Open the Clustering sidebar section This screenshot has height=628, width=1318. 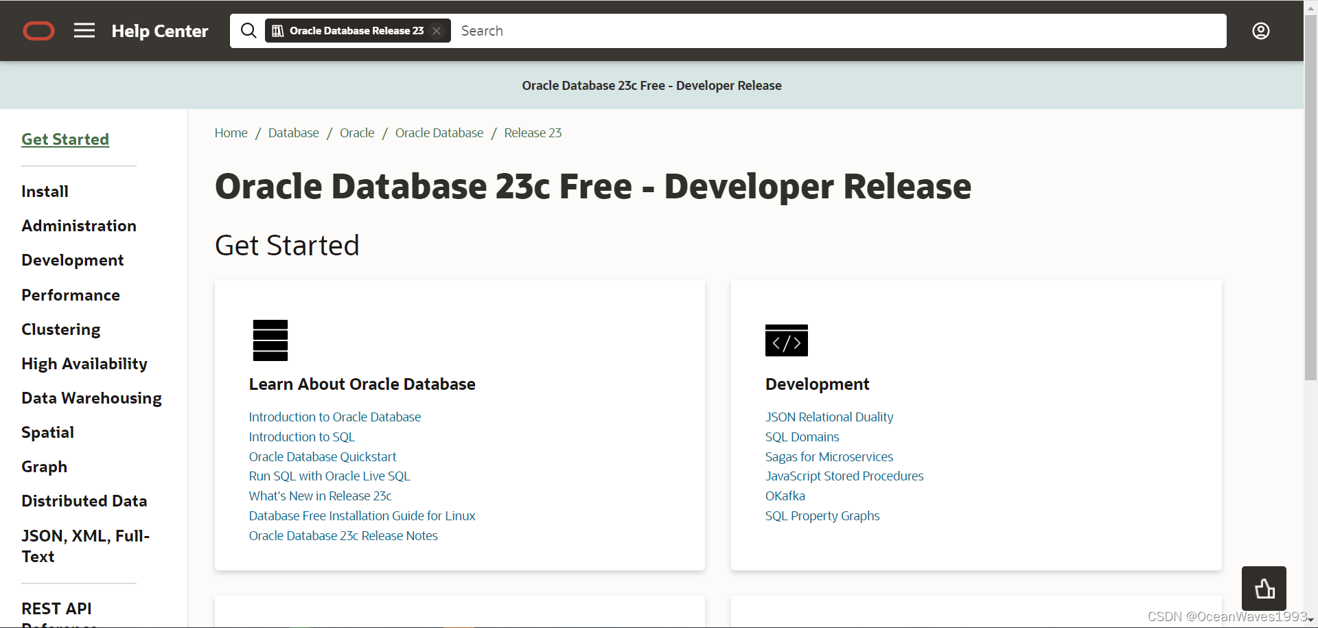coord(61,329)
